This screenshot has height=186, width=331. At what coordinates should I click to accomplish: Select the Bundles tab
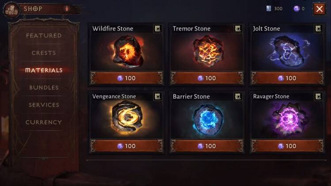tap(44, 87)
